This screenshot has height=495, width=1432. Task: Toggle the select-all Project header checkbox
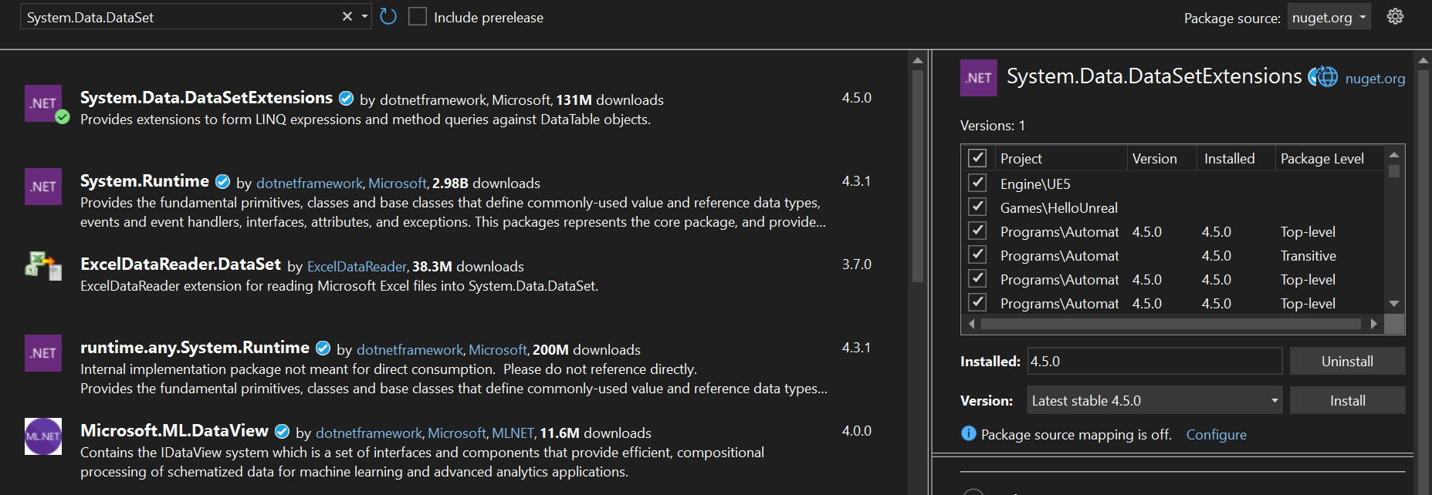click(x=977, y=158)
